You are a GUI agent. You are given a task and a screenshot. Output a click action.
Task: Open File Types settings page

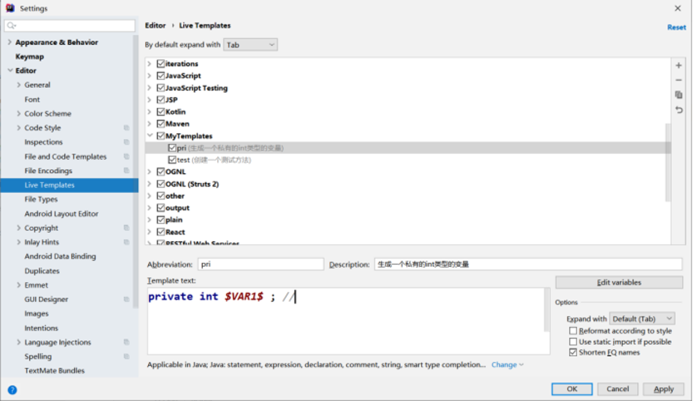41,199
